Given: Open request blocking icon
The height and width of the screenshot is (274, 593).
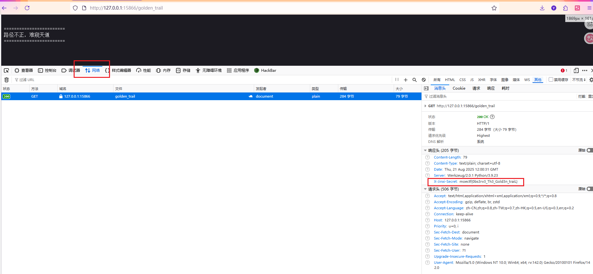Looking at the screenshot, I should [x=424, y=80].
